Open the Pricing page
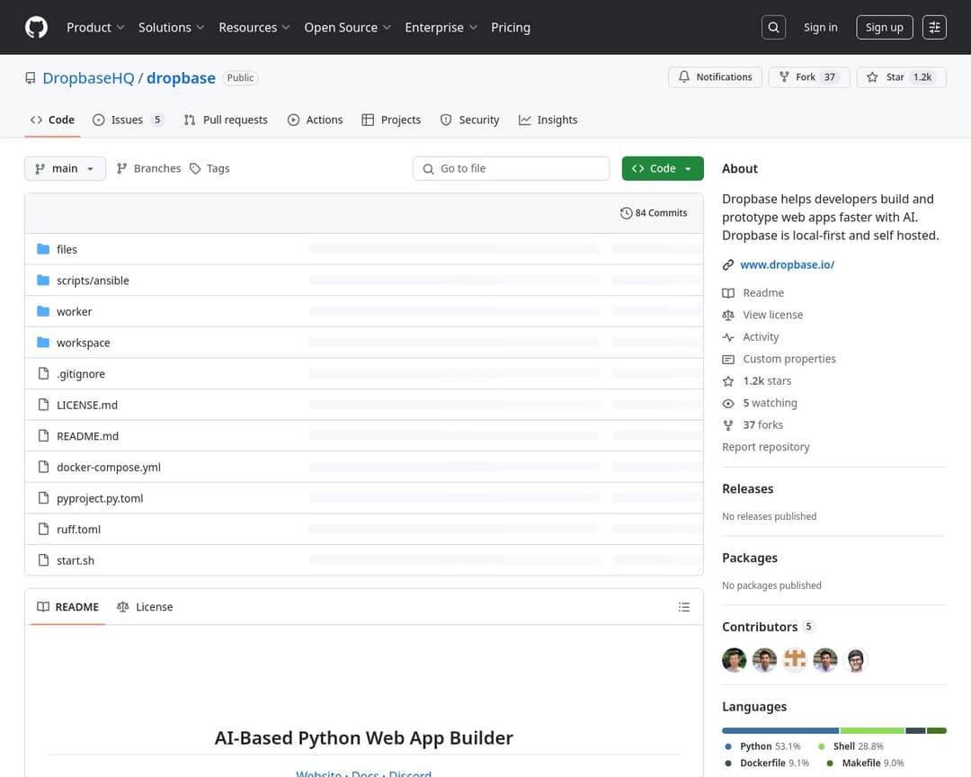Screen dimensions: 971x777 click(x=511, y=27)
